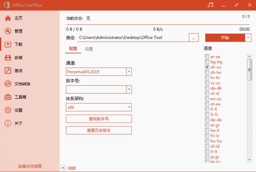Open the 安装 install icon

[x=8, y=58]
